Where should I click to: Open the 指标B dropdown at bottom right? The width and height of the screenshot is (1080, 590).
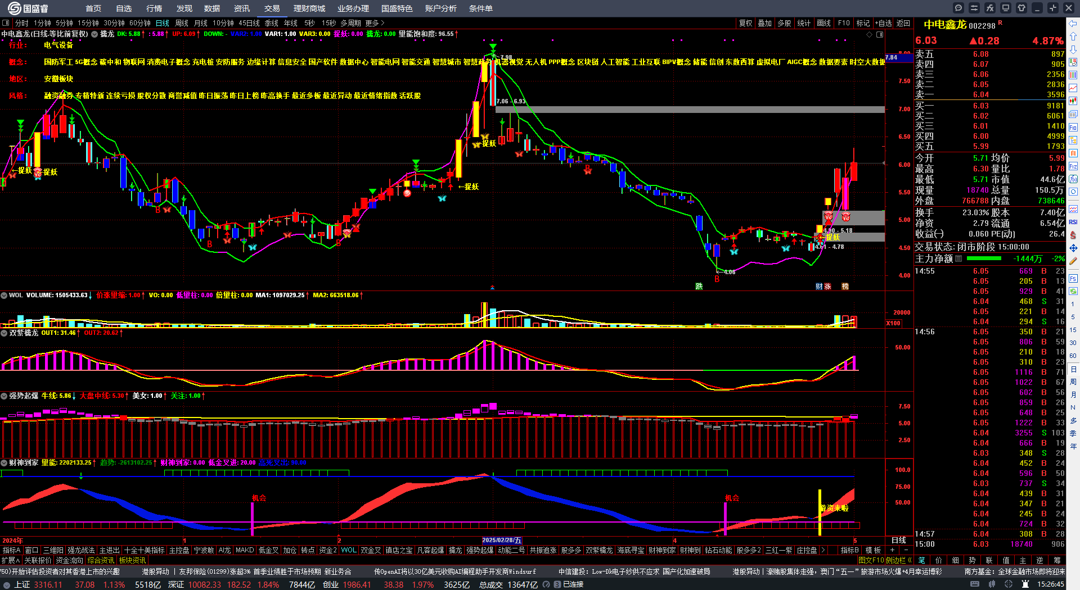(849, 550)
